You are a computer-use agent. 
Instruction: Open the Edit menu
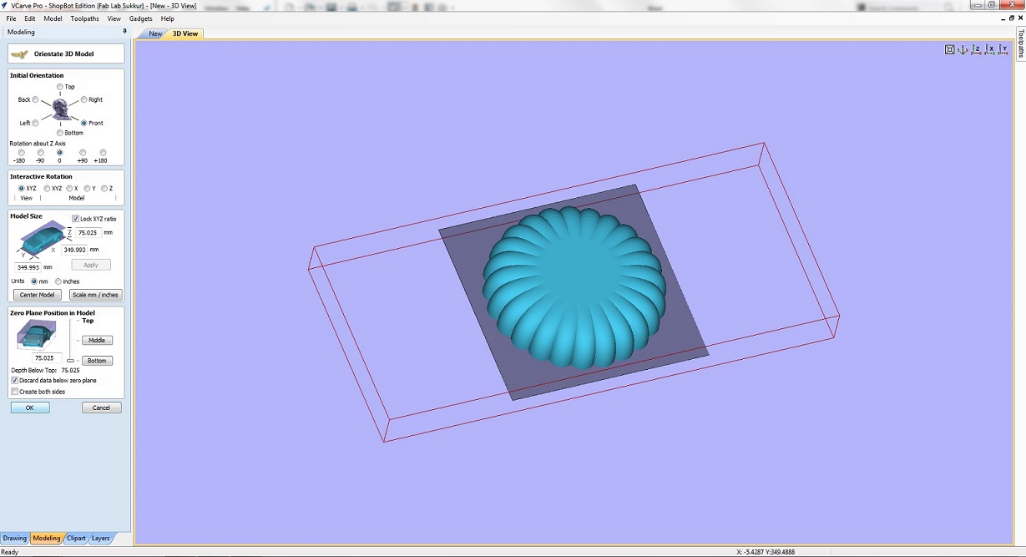pyautogui.click(x=30, y=18)
